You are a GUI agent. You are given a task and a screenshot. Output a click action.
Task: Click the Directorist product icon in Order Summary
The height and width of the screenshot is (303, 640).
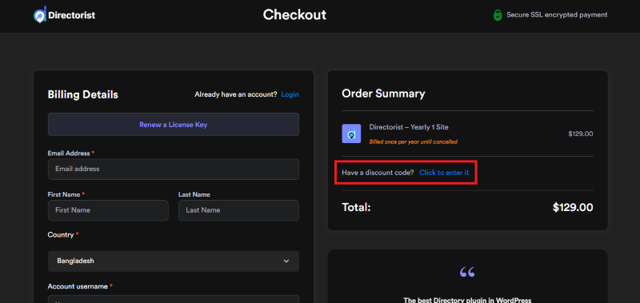351,134
